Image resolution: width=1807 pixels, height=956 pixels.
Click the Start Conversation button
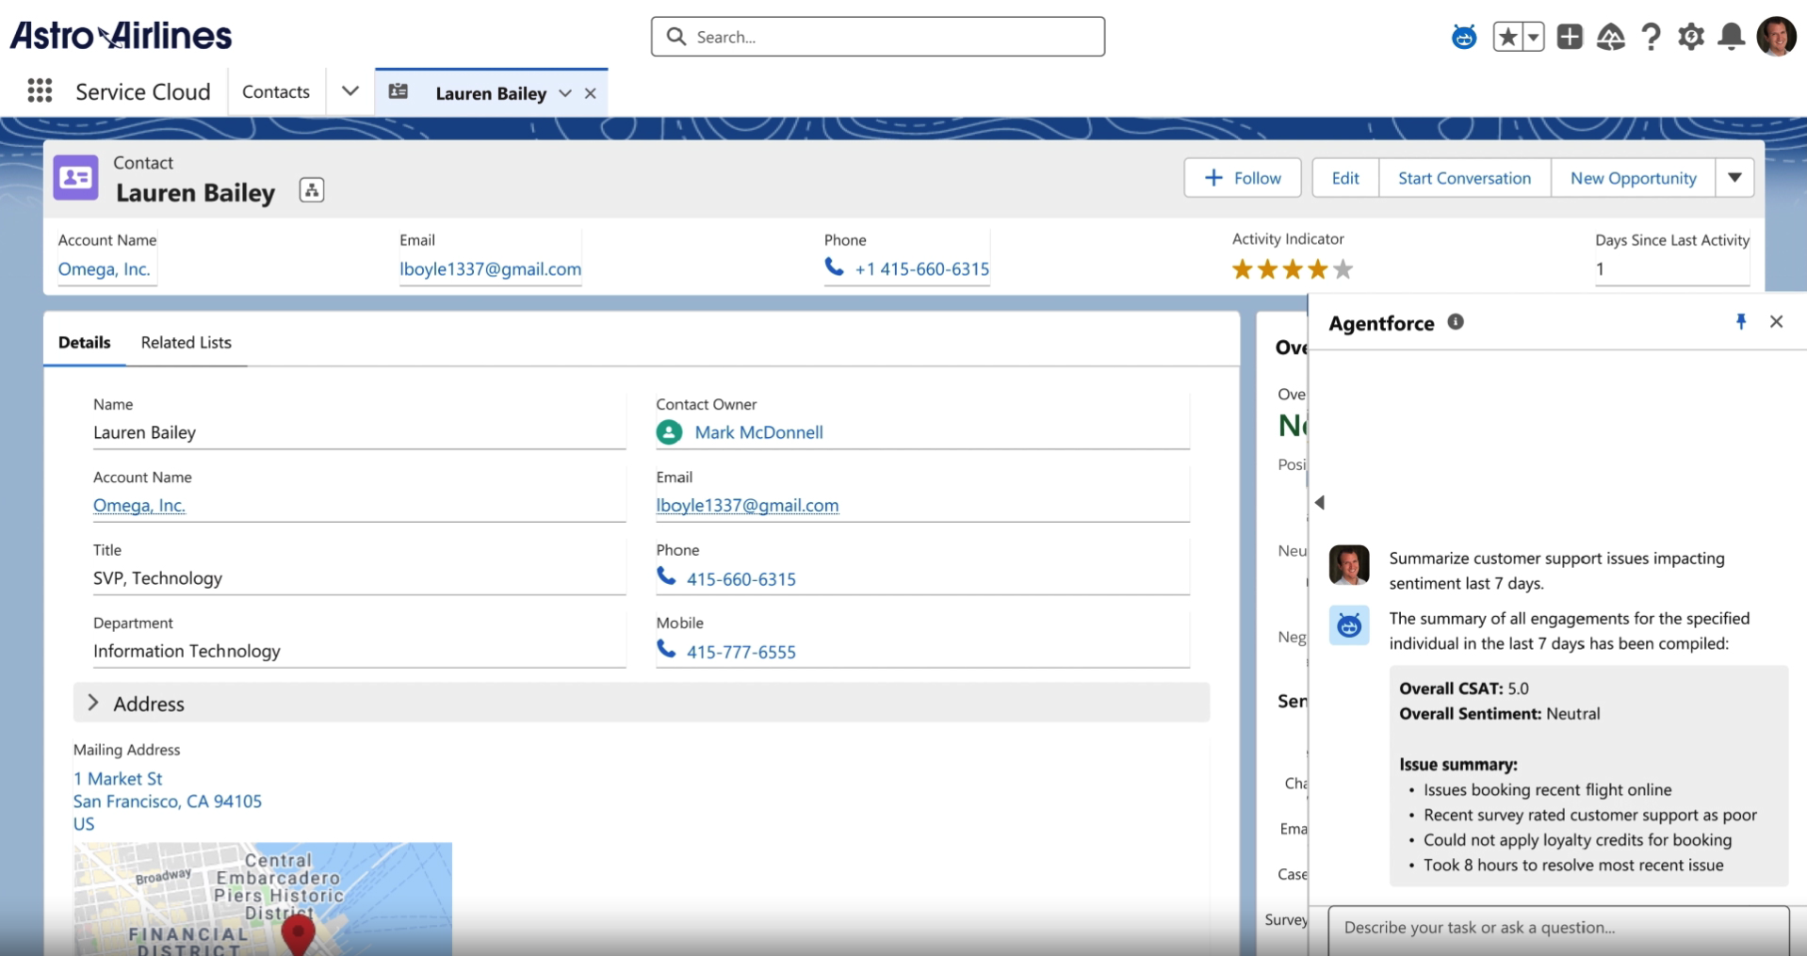click(1463, 177)
